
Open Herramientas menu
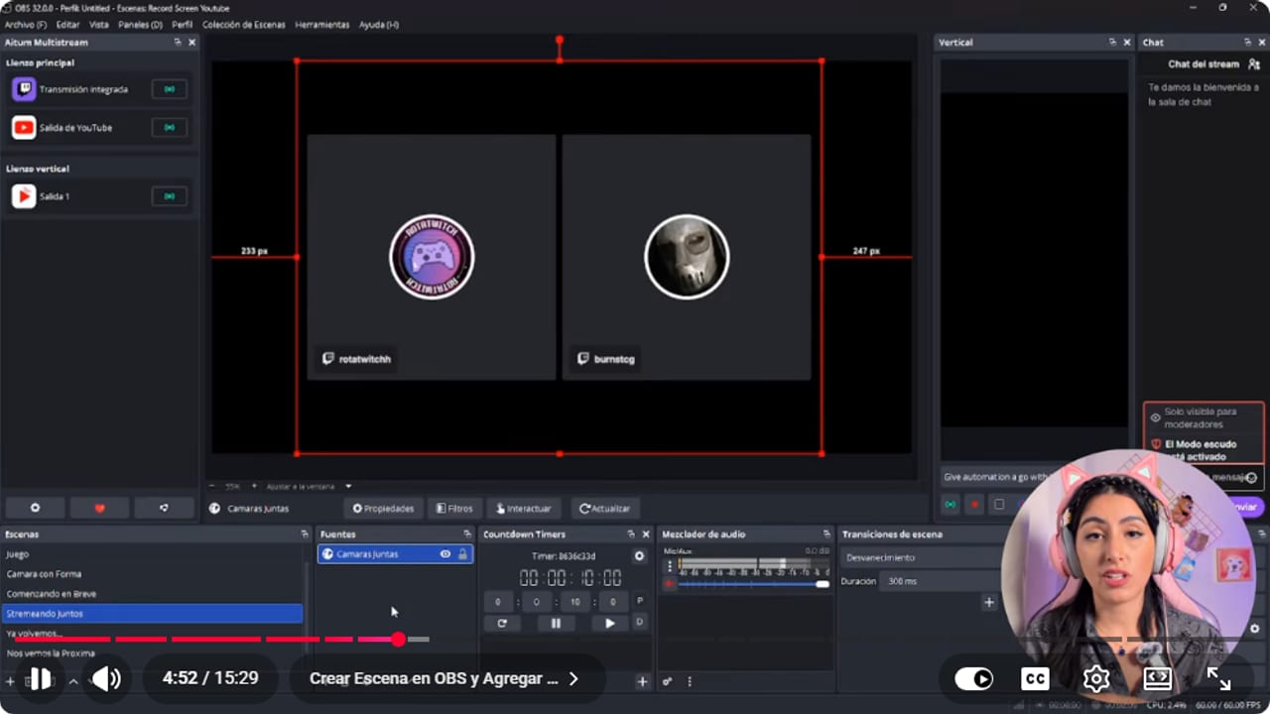point(322,24)
